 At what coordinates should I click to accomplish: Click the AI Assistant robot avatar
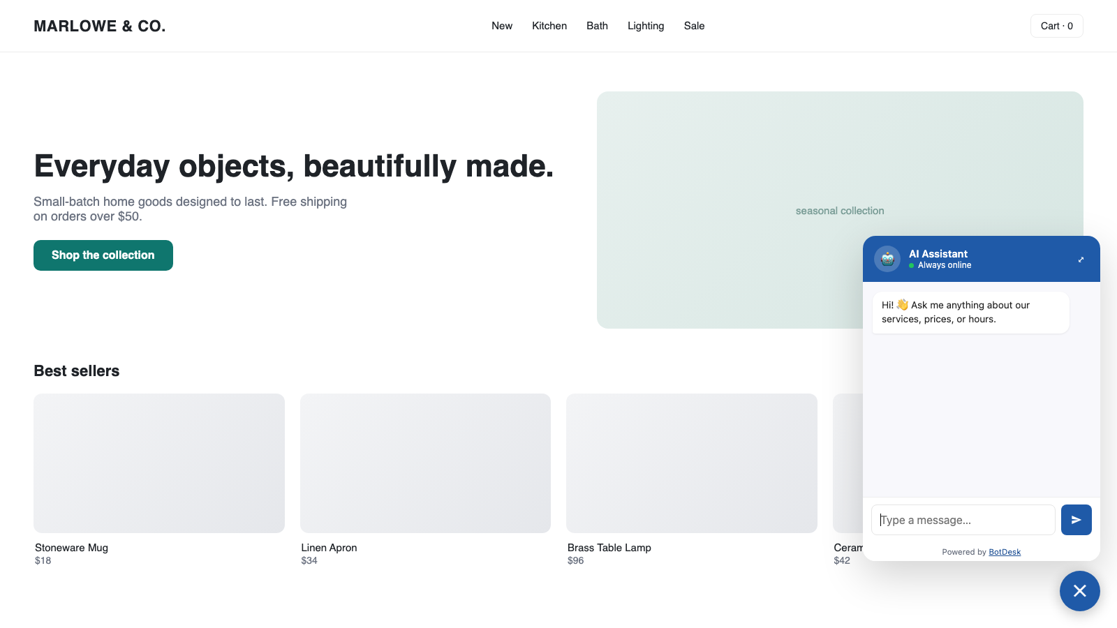click(887, 259)
